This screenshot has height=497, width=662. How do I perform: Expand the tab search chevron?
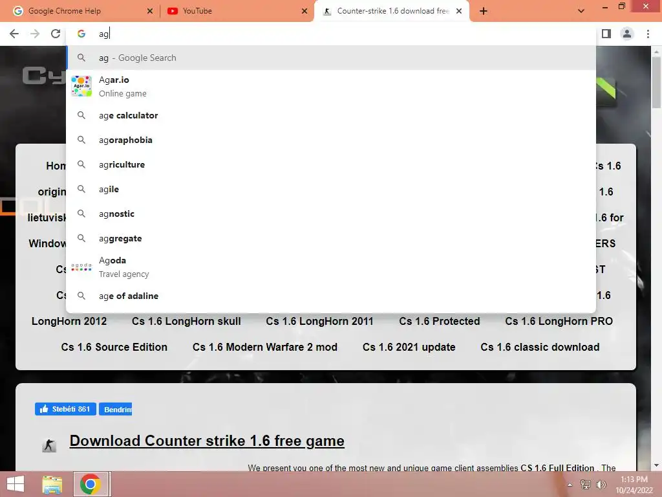(x=581, y=11)
